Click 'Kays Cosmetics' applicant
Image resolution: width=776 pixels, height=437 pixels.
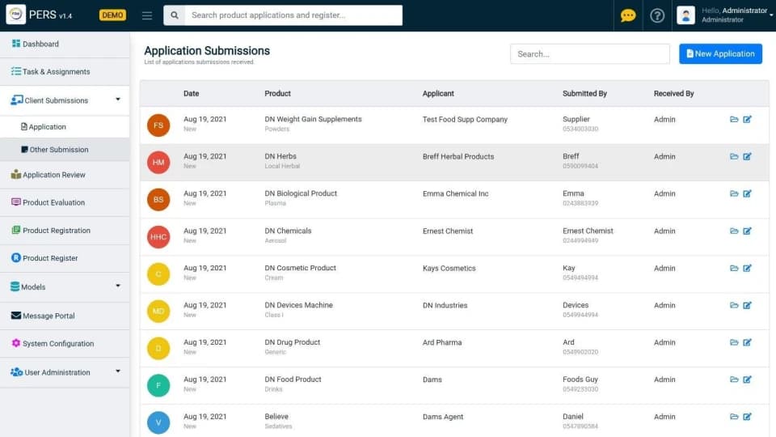449,268
